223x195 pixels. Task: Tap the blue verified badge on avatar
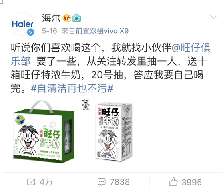point(30,32)
